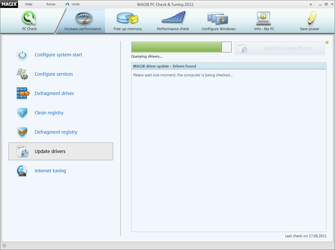Click the Configure system start power icon

[x=22, y=55]
